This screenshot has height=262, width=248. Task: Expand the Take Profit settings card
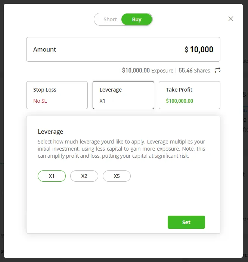(x=189, y=95)
